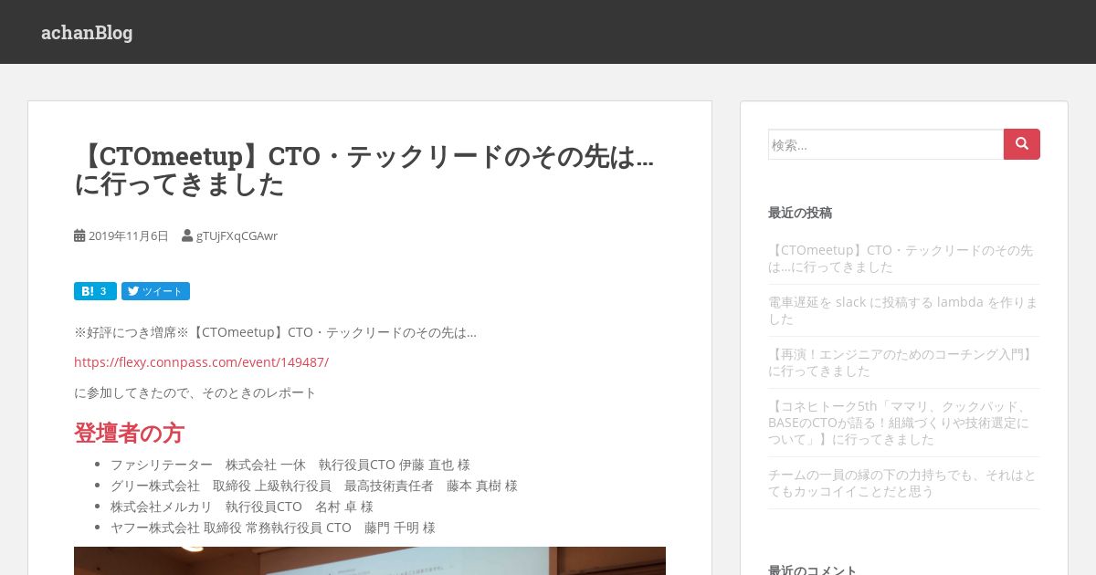Click the red search magnifier button
This screenshot has height=575, width=1096.
click(x=1021, y=144)
